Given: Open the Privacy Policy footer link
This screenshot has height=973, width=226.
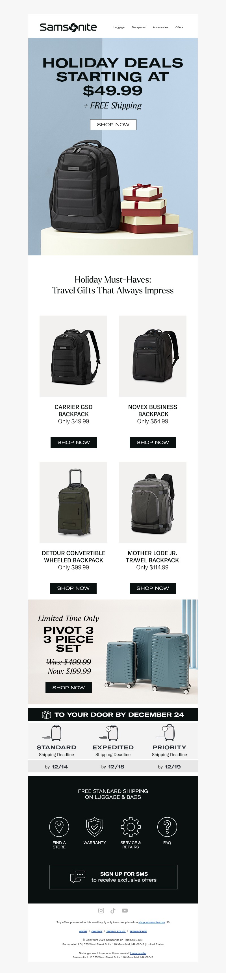Looking at the screenshot, I should tap(116, 931).
